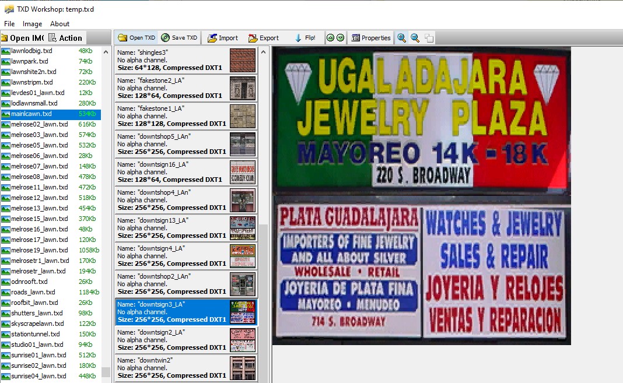The image size is (623, 383).
Task: Click the file list scrollbar thumb
Action: click(106, 372)
